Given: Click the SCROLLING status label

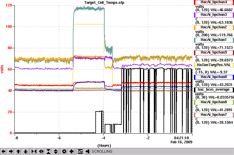Looking at the screenshot, I should 102,151.
